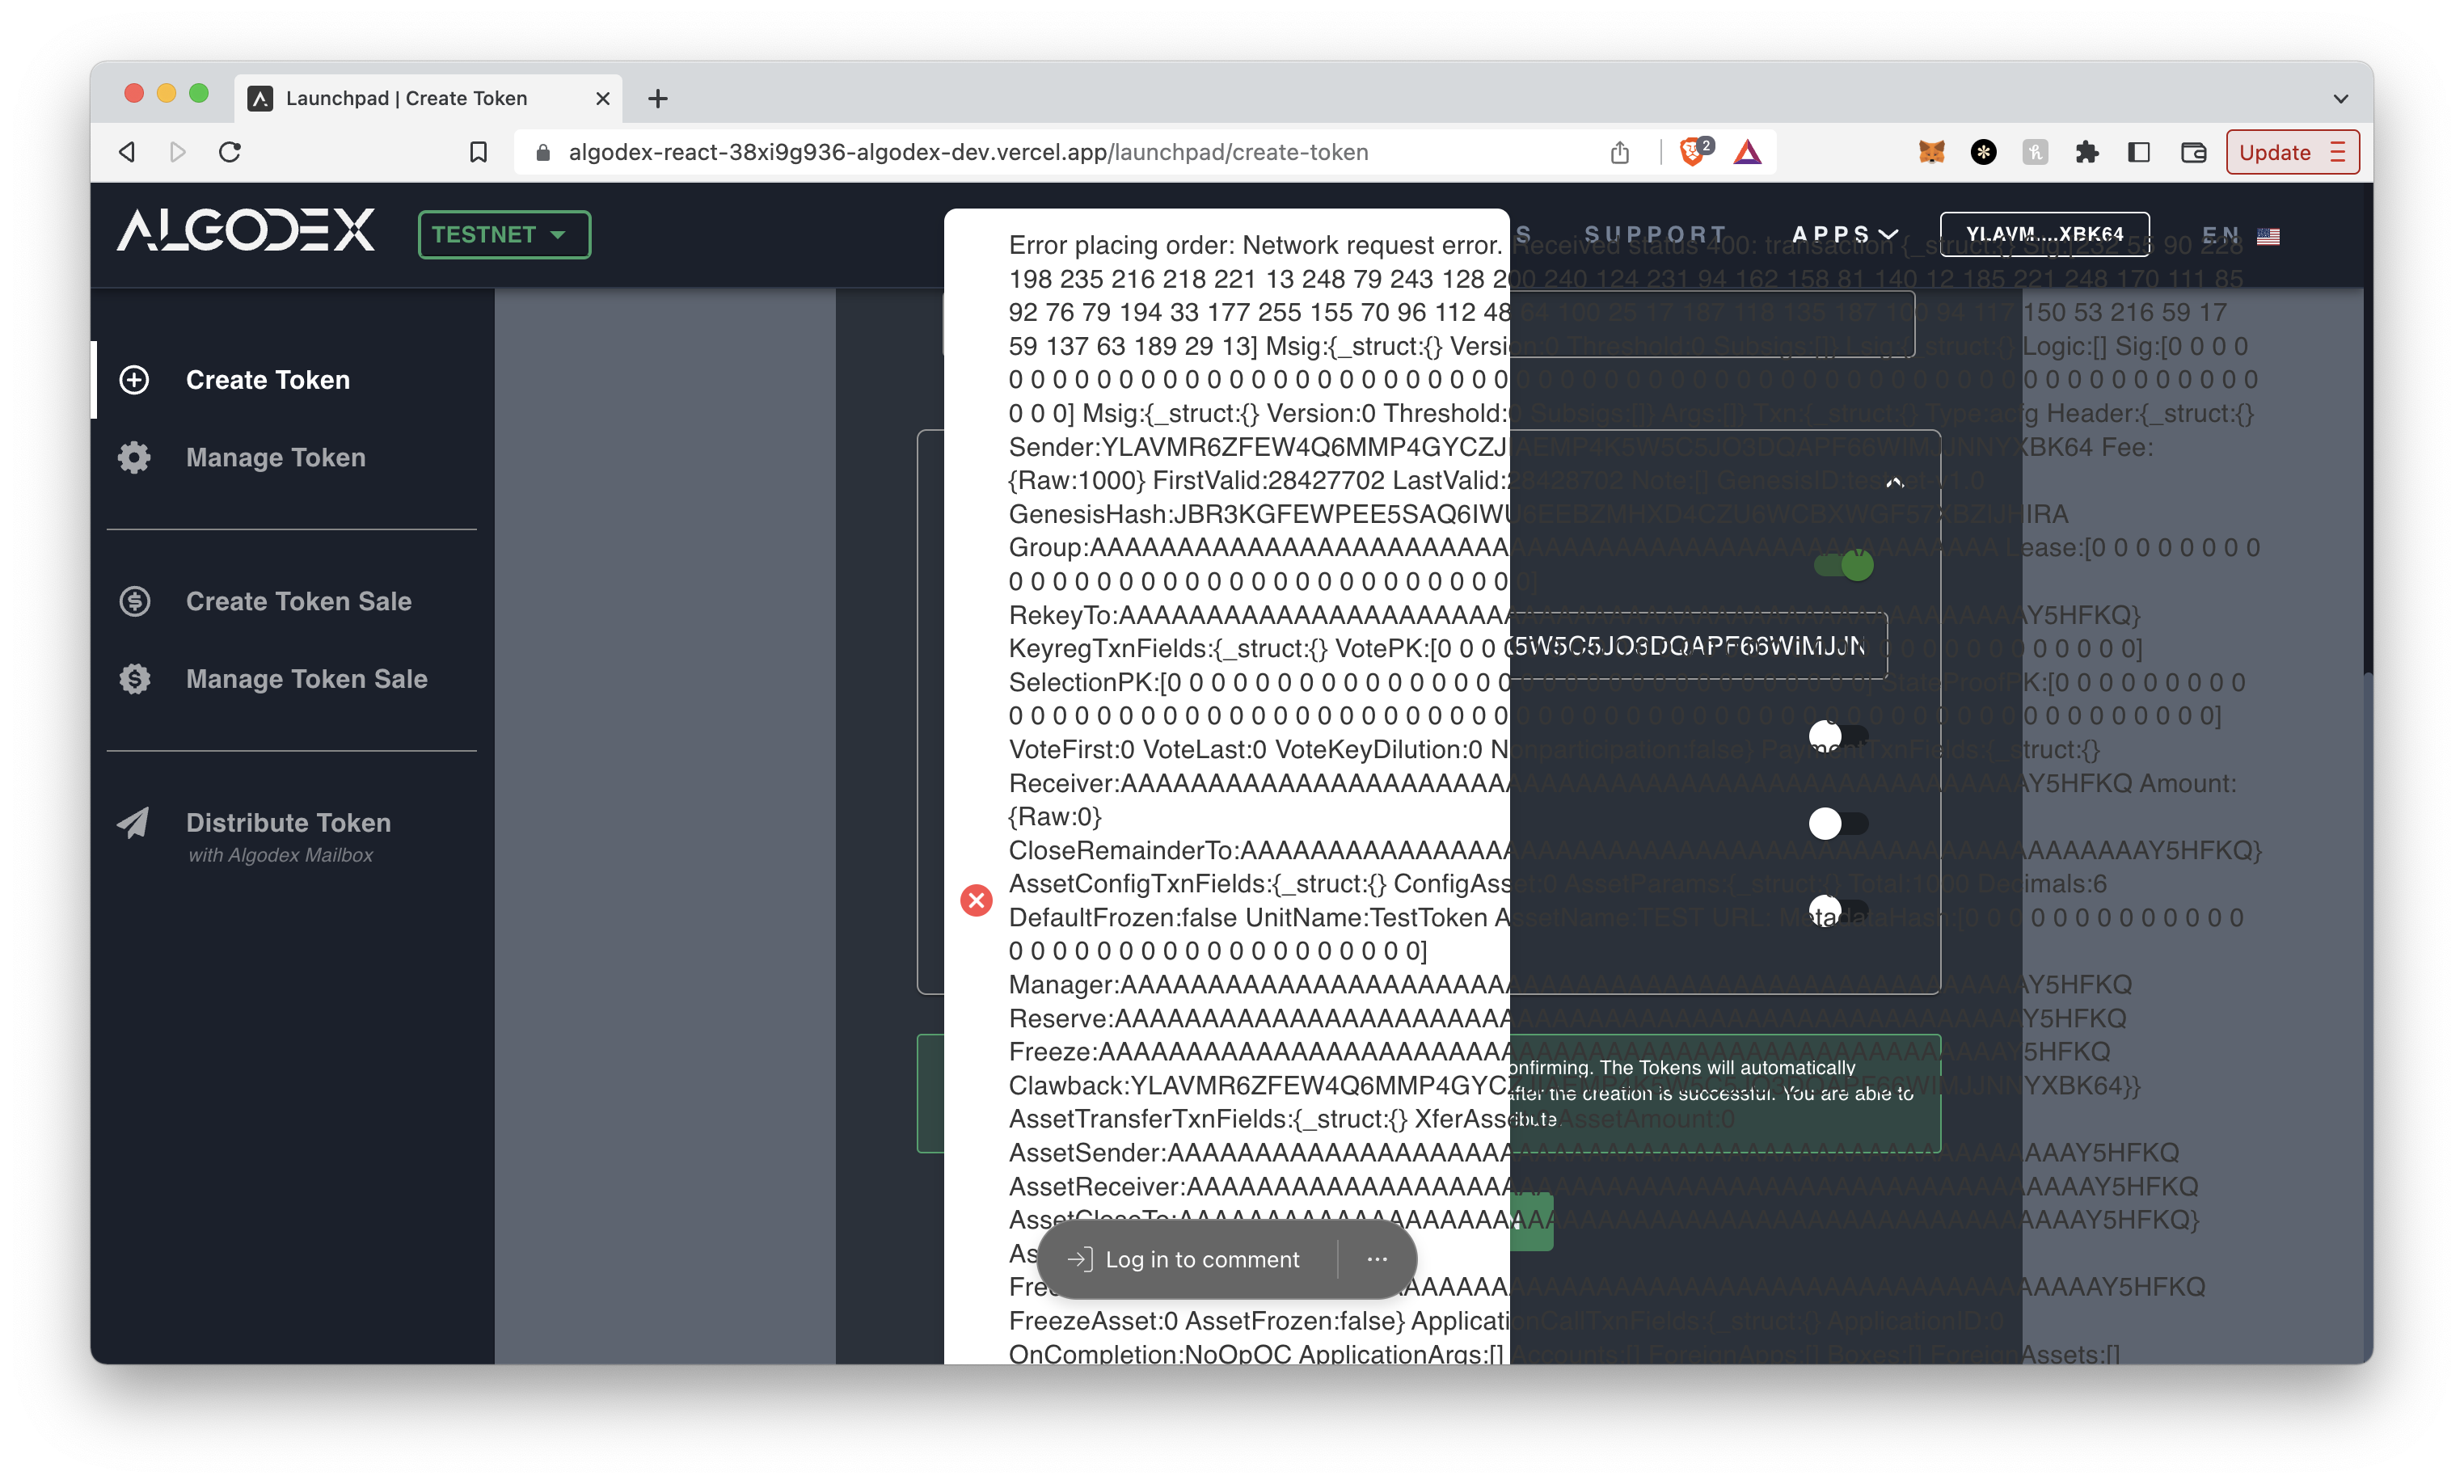Click the YLAVM...XBK64 wallet button
The height and width of the screenshot is (1484, 2464).
pos(2044,234)
